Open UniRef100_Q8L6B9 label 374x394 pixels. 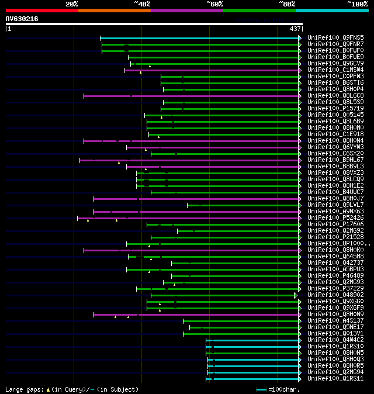[x=335, y=122]
